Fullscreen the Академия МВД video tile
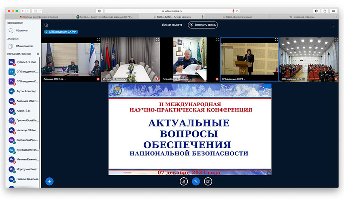The image size is (344, 202). click(98, 40)
